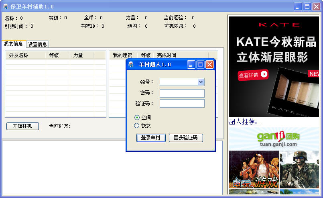Close the 保卫羊村辅助1.0 main window

(x=316, y=7)
